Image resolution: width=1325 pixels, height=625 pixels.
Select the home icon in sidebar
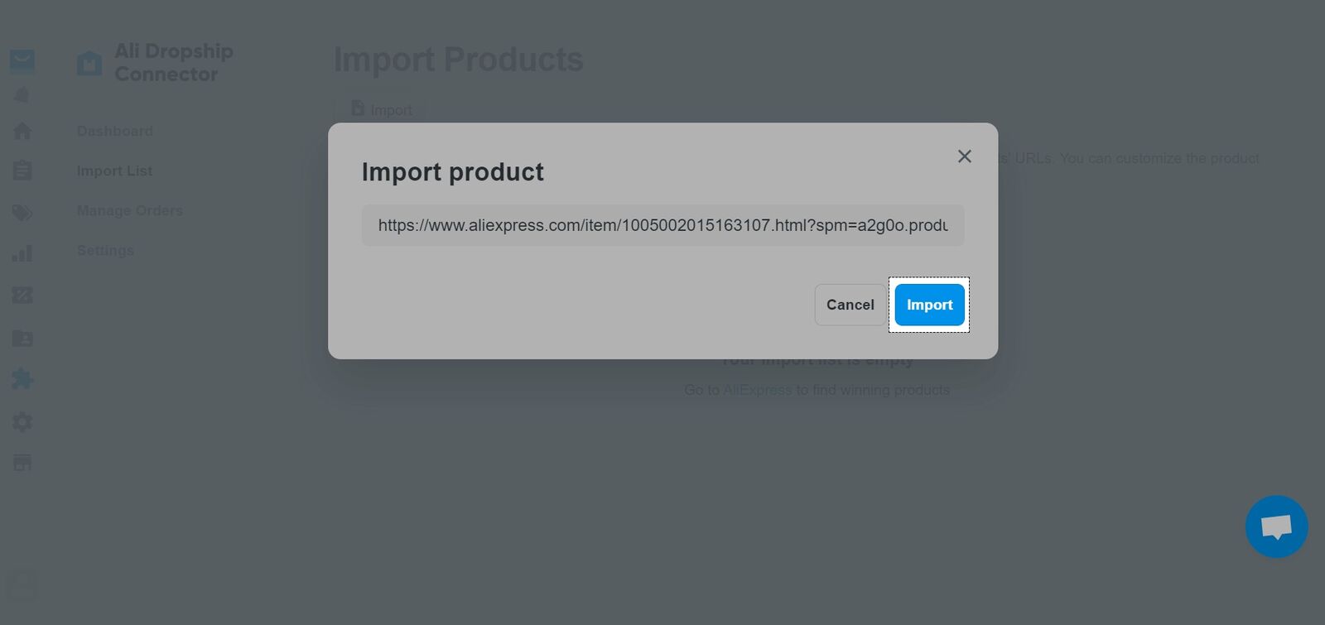(x=22, y=130)
